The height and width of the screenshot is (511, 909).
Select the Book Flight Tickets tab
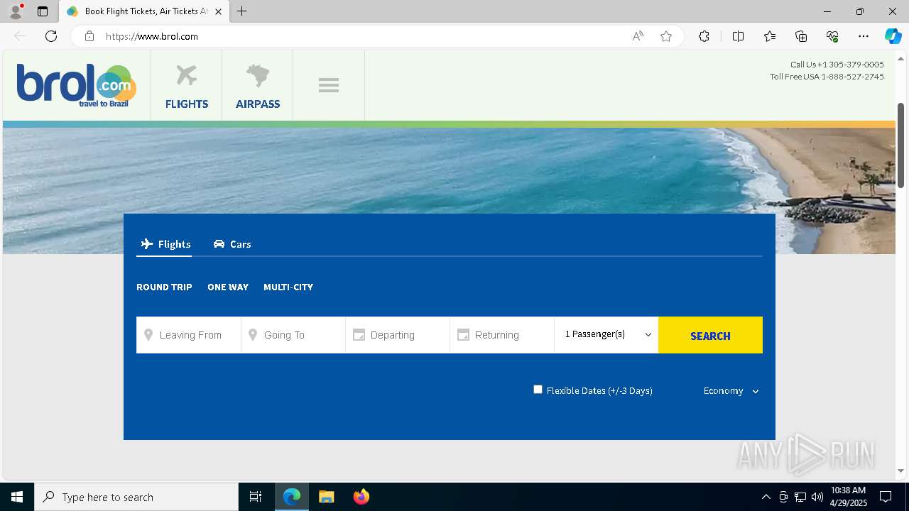(145, 11)
